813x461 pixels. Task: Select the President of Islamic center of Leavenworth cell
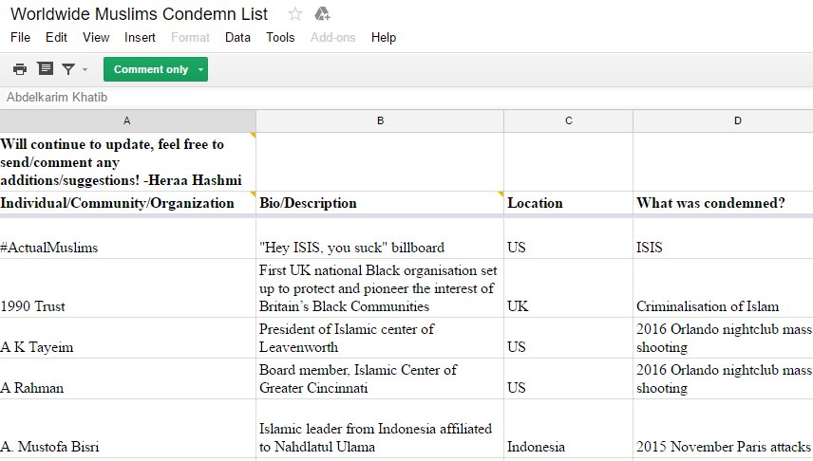point(380,338)
